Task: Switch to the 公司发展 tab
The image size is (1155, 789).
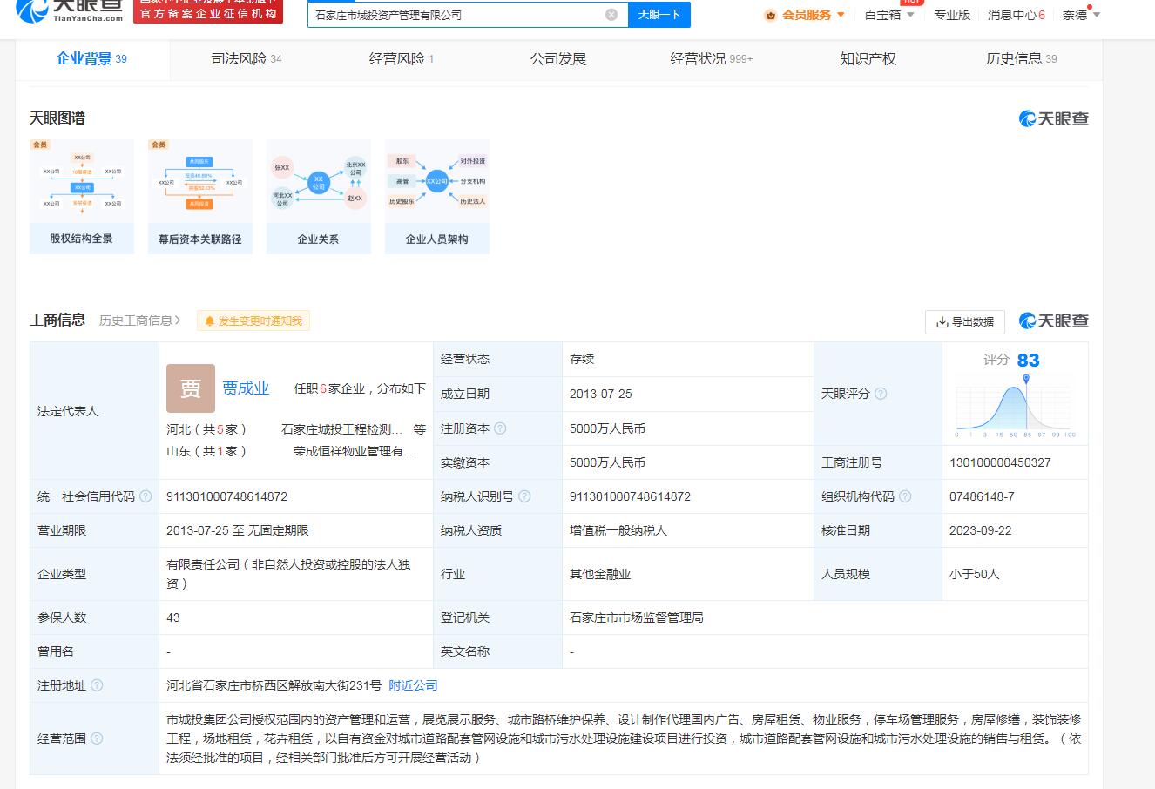Action: click(x=558, y=59)
